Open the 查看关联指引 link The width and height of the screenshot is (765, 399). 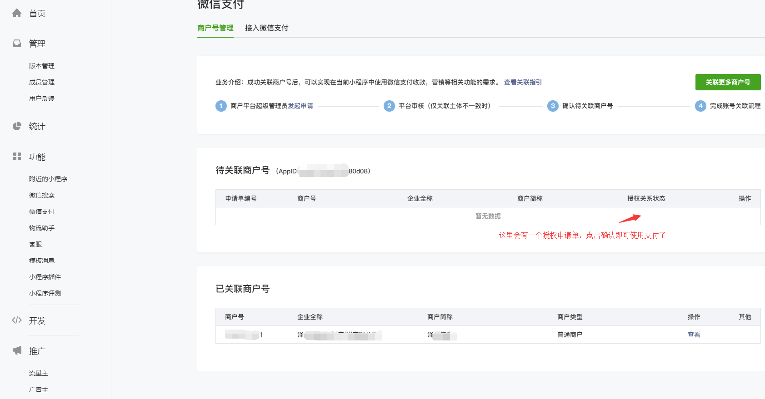(x=523, y=82)
